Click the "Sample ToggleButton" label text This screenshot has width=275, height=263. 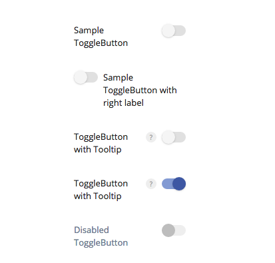[x=101, y=37]
